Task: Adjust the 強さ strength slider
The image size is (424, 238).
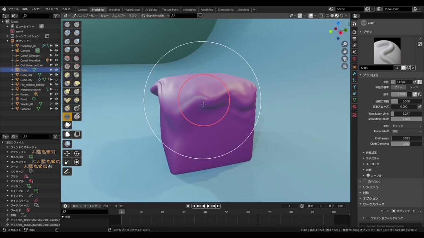Action: coord(401,94)
